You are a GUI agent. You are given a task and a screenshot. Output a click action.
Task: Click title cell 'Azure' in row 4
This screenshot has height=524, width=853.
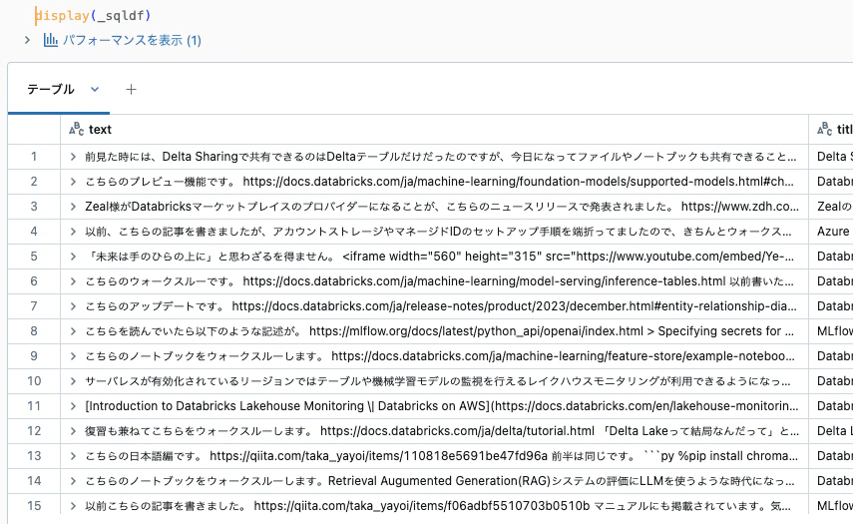tap(833, 232)
